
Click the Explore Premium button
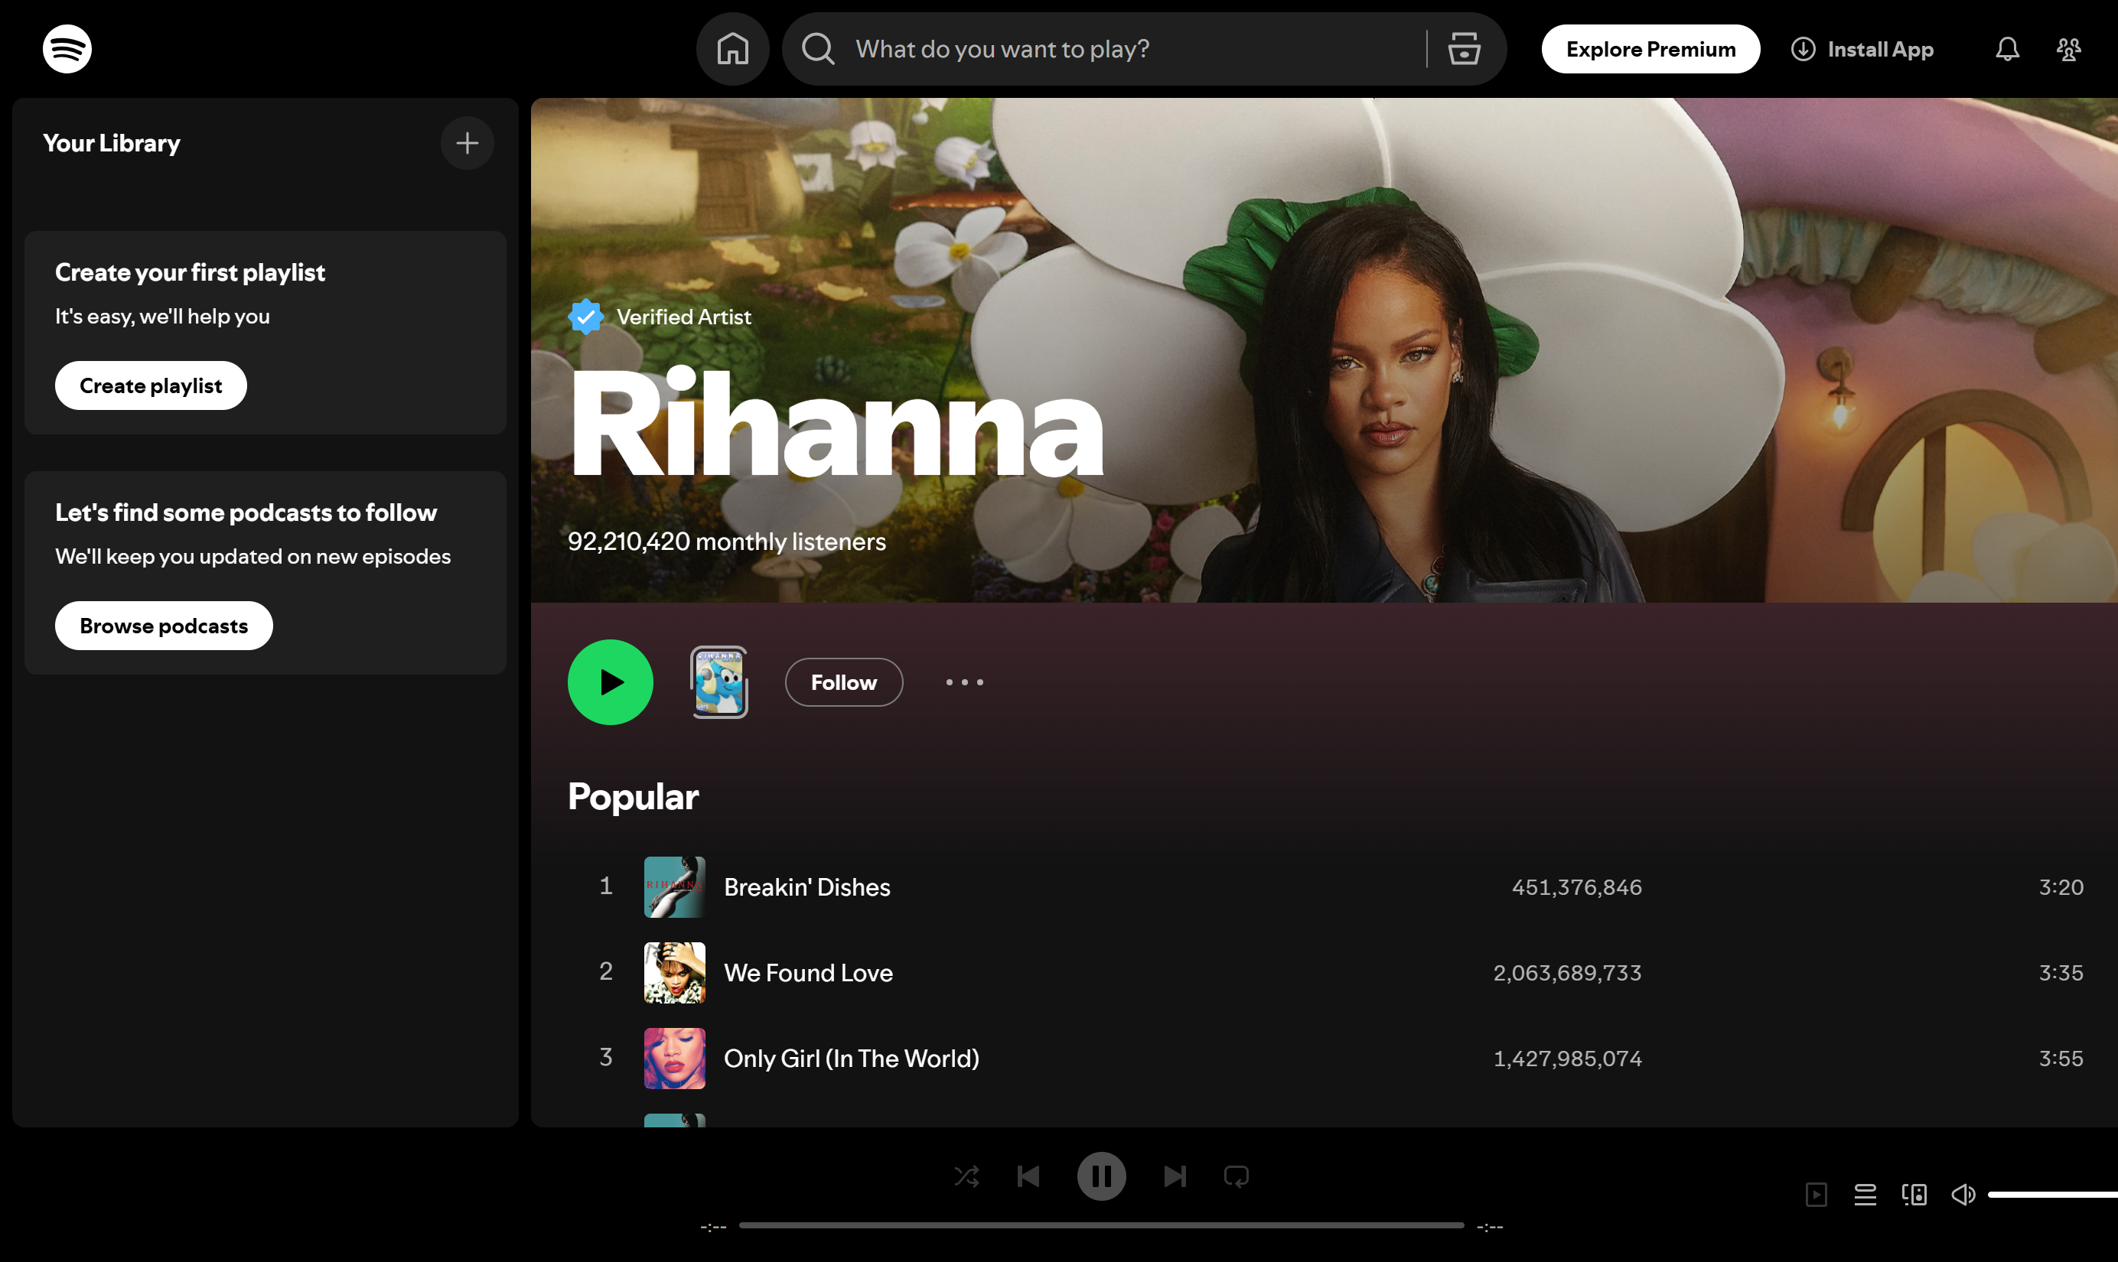pos(1650,48)
